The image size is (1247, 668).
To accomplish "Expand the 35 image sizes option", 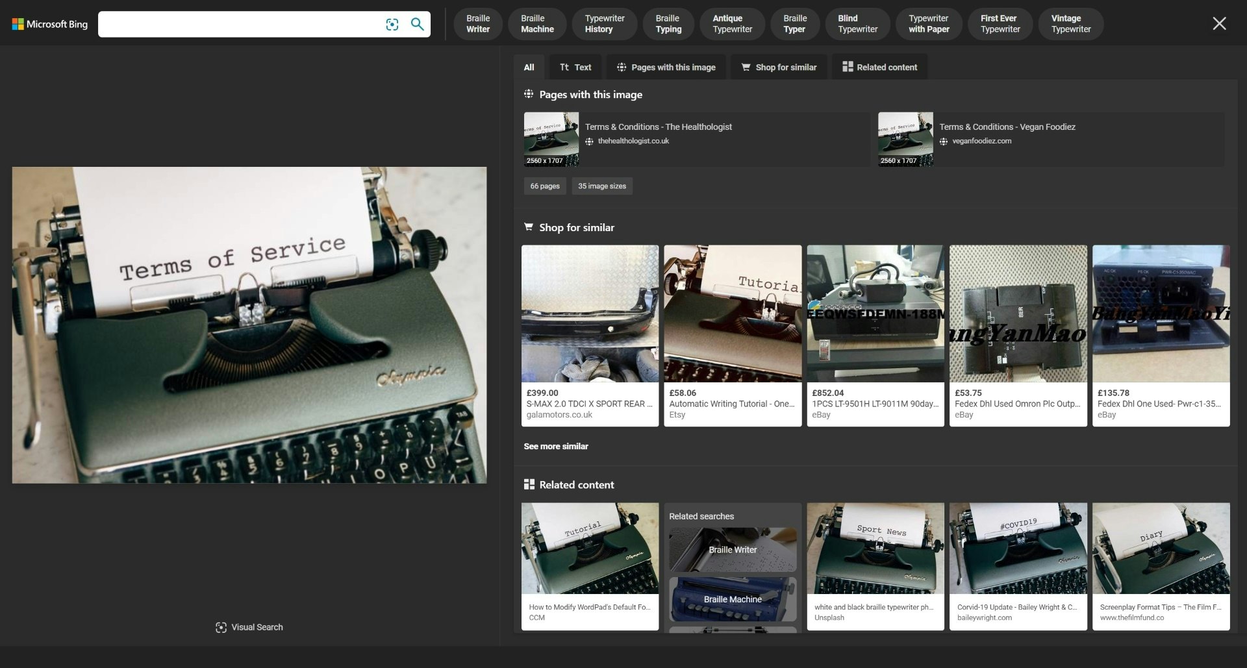I will point(601,186).
